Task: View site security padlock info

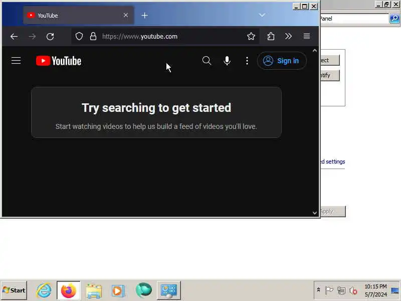Action: point(93,36)
